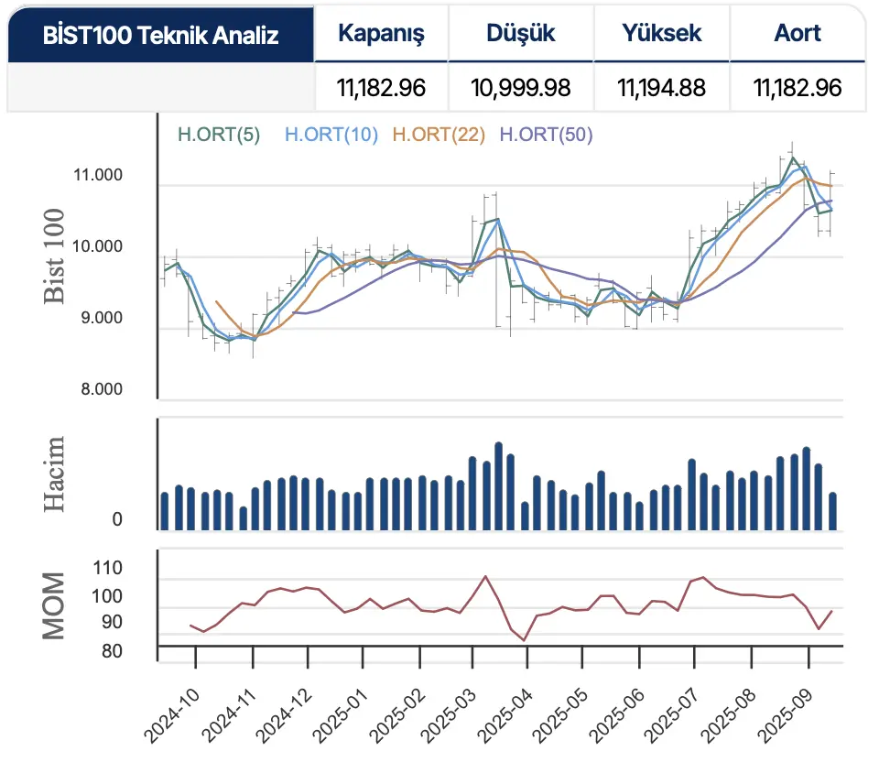Select the Düşük column header
879x762 pixels.
pyautogui.click(x=521, y=33)
